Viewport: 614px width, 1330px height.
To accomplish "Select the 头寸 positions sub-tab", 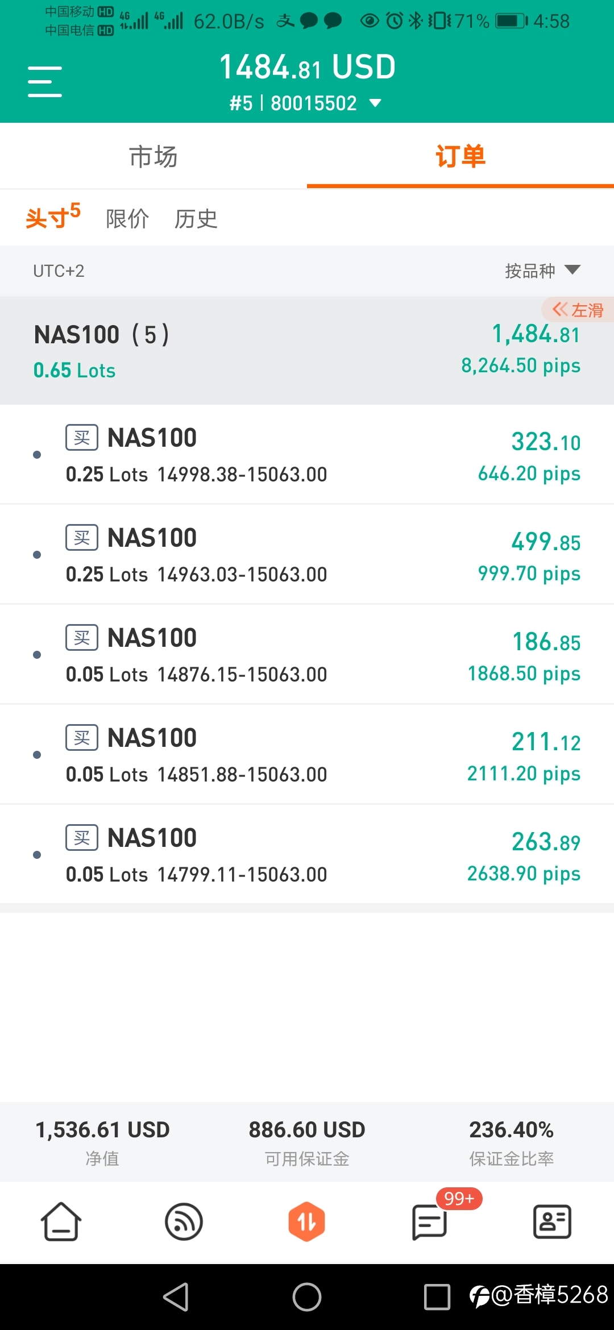I will point(52,218).
